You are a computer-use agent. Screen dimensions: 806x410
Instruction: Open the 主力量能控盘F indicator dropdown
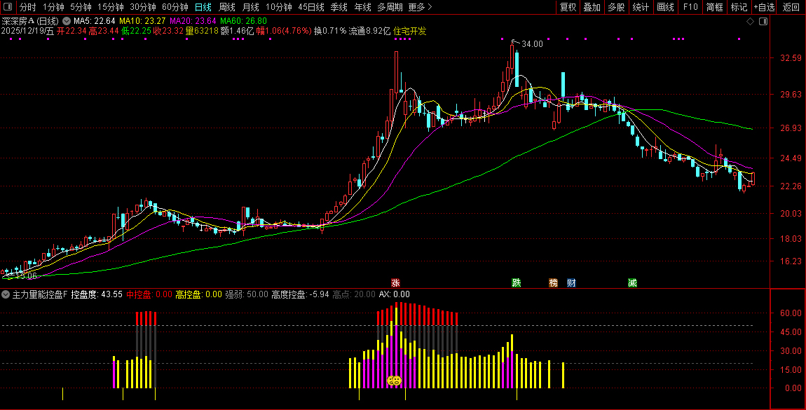[6, 294]
